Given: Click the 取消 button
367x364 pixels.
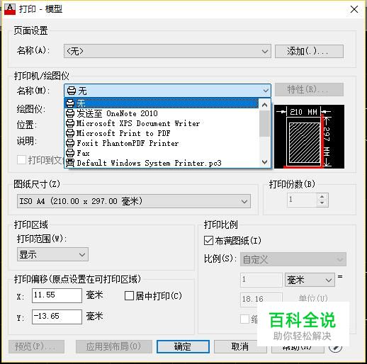Looking at the screenshot, I should (240, 346).
